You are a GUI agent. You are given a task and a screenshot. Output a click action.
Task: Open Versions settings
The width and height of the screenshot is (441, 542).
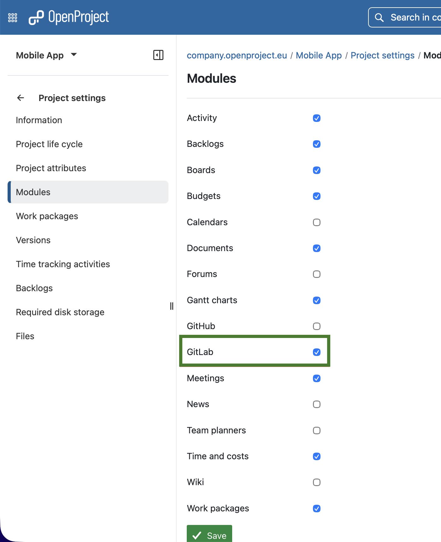pyautogui.click(x=88, y=240)
